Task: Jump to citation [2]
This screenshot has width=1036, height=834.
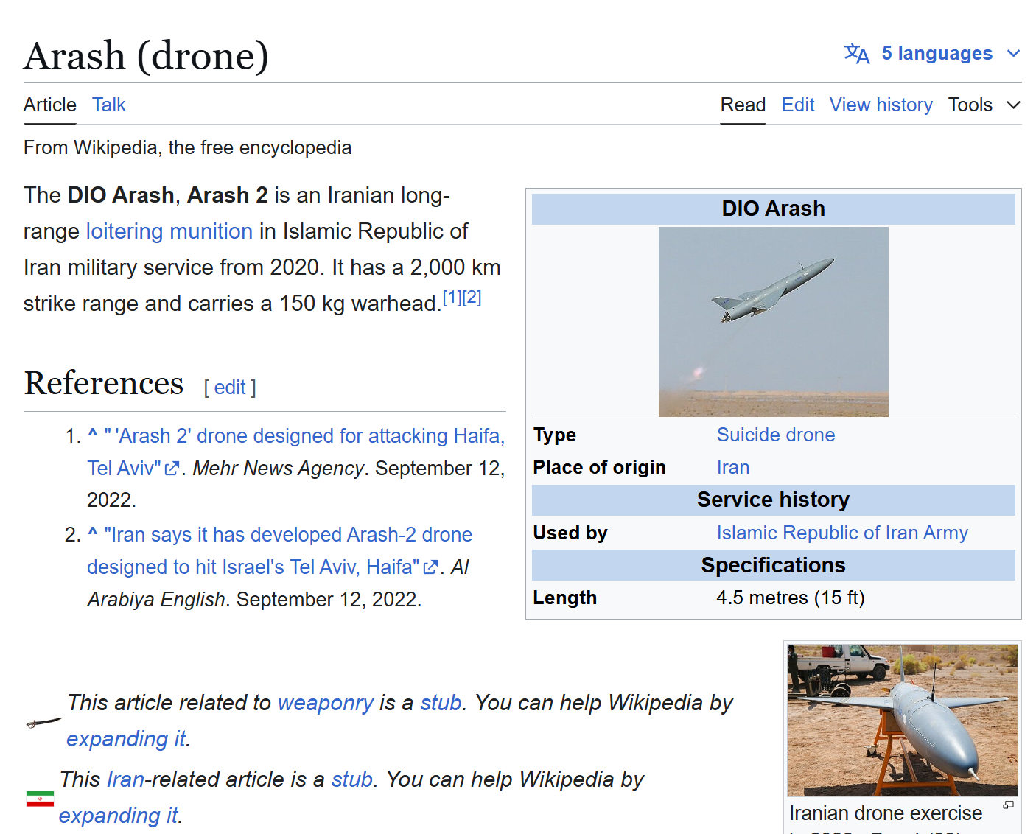Action: 472,298
